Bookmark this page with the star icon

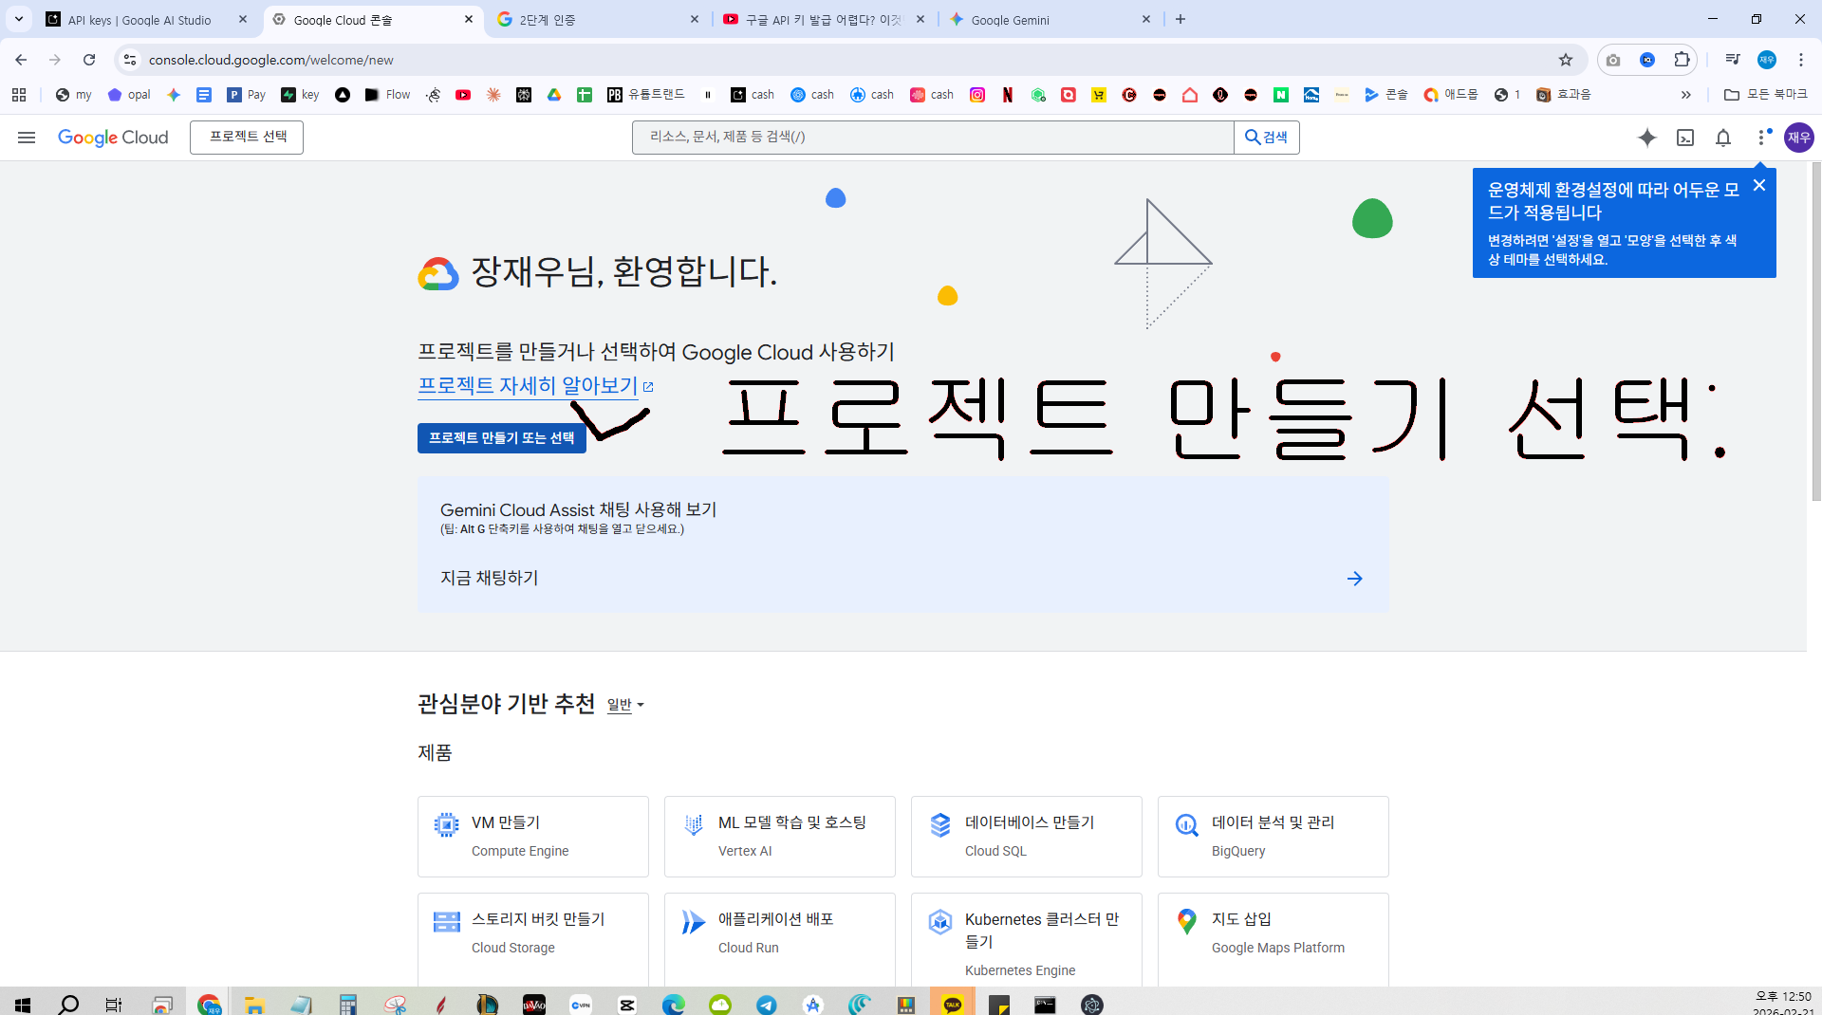click(x=1566, y=60)
